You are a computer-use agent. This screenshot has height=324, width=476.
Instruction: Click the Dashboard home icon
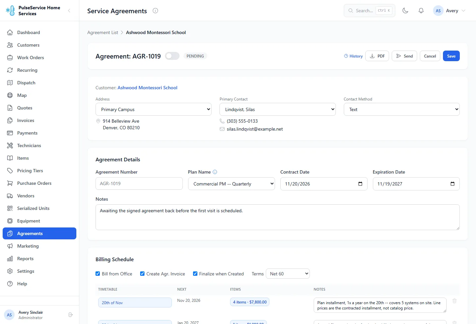point(10,32)
